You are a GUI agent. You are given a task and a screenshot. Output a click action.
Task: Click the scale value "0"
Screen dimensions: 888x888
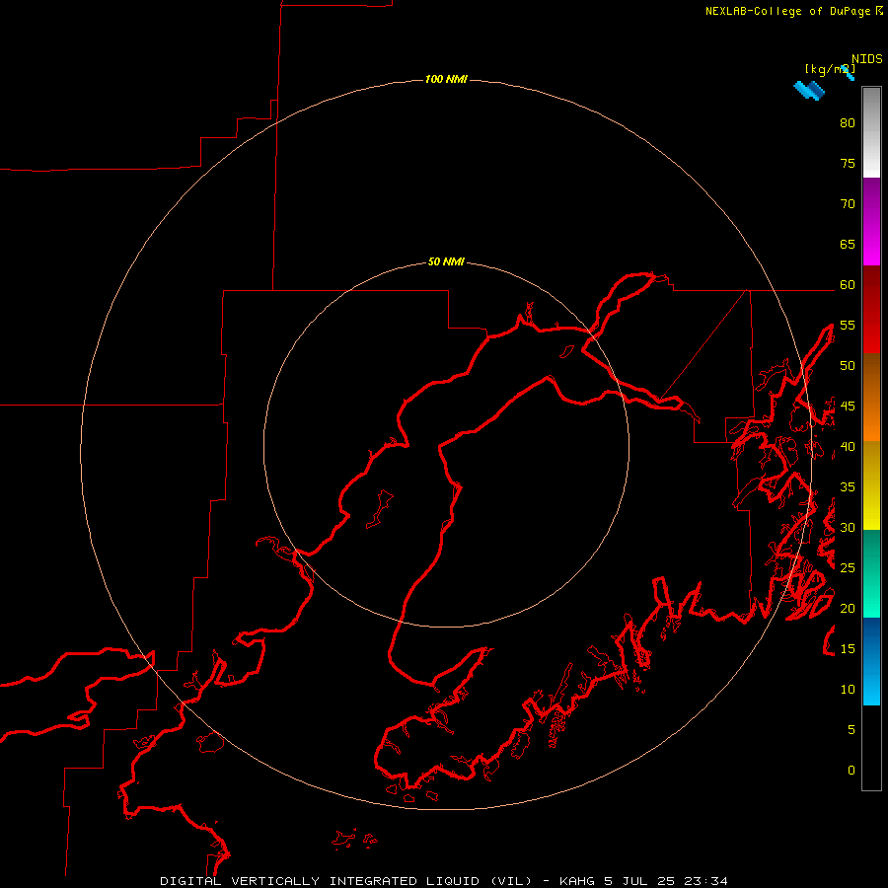[x=851, y=771]
